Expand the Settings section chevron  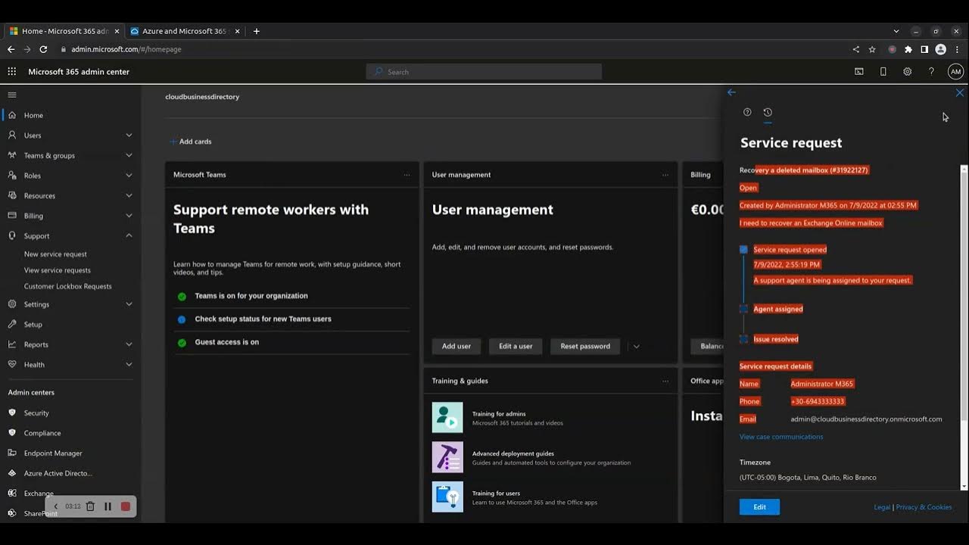(129, 304)
